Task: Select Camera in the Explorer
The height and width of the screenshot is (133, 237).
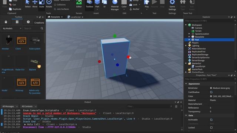Action: point(198,28)
